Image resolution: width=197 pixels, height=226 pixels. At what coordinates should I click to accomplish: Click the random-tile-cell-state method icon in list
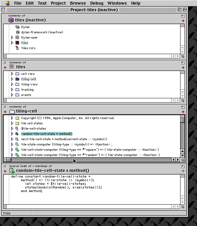point(17,134)
